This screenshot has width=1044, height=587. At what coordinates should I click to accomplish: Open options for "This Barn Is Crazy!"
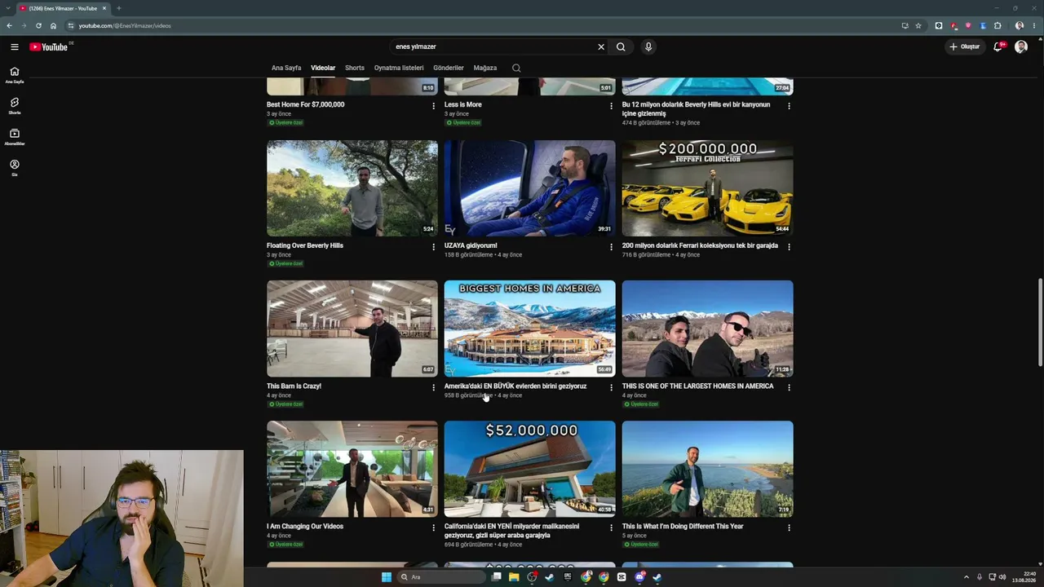(433, 387)
